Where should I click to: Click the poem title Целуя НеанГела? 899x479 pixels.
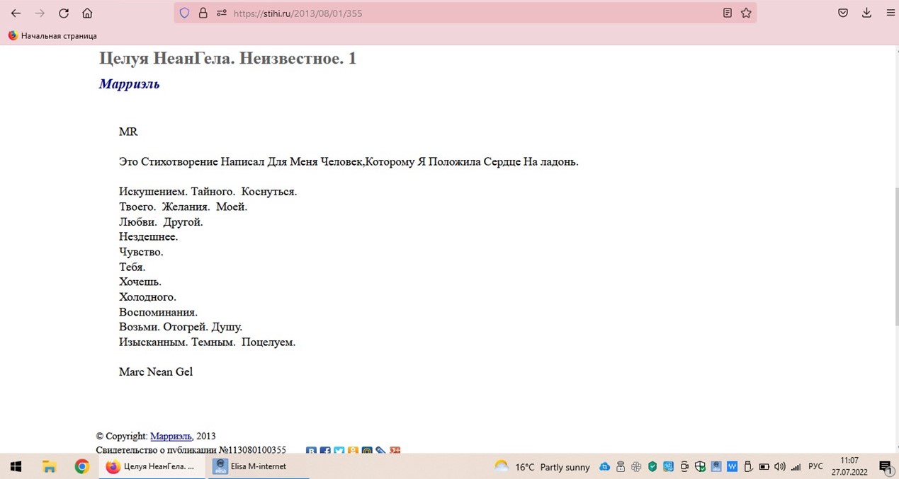tap(227, 58)
